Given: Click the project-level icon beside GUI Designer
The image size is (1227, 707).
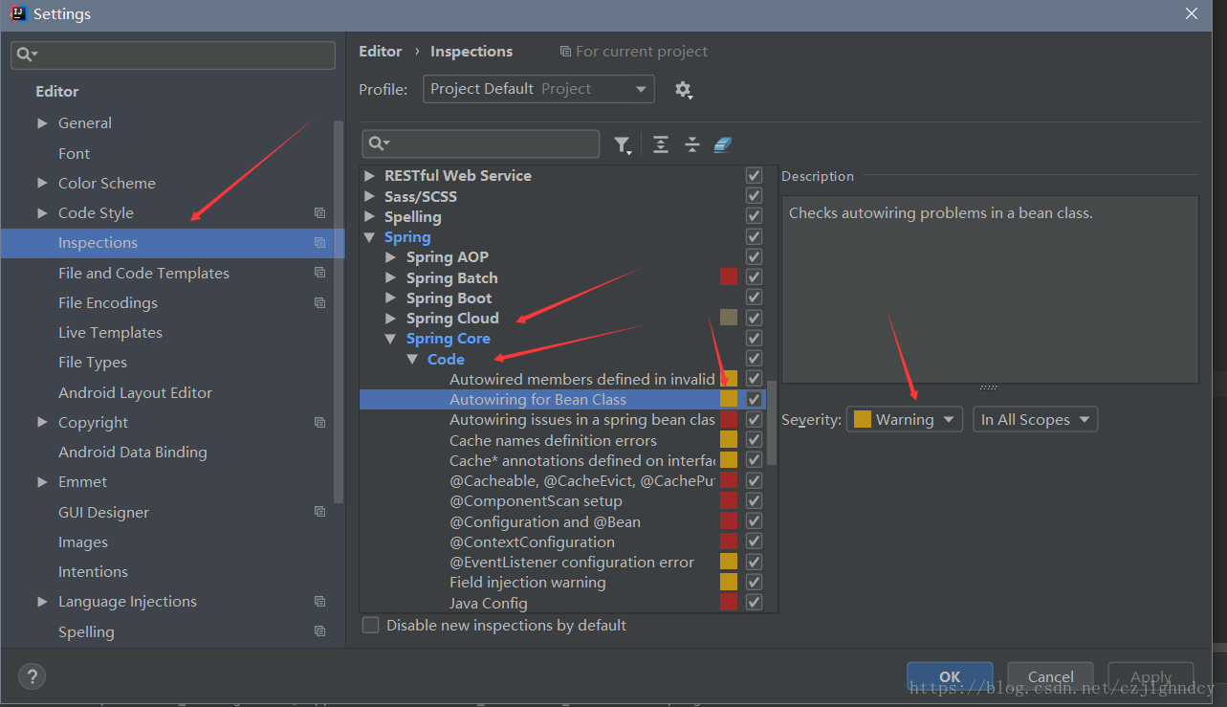Looking at the screenshot, I should (319, 513).
